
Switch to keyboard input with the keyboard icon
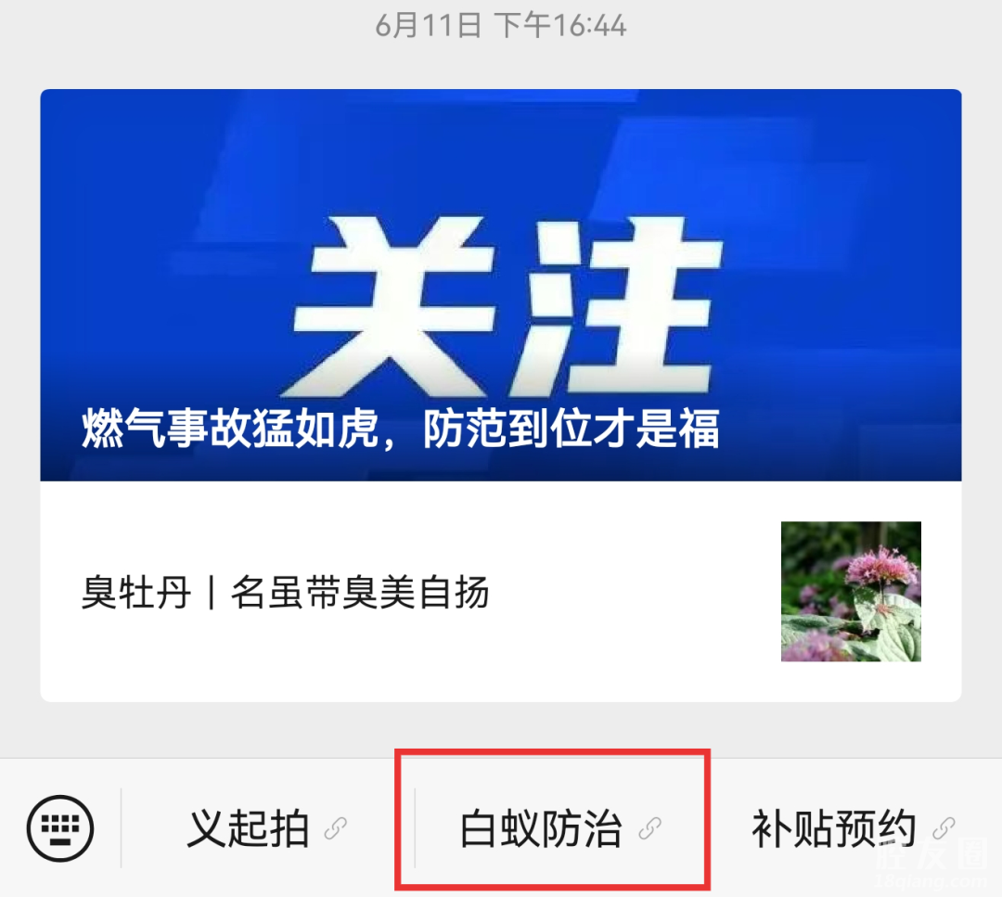pyautogui.click(x=60, y=828)
